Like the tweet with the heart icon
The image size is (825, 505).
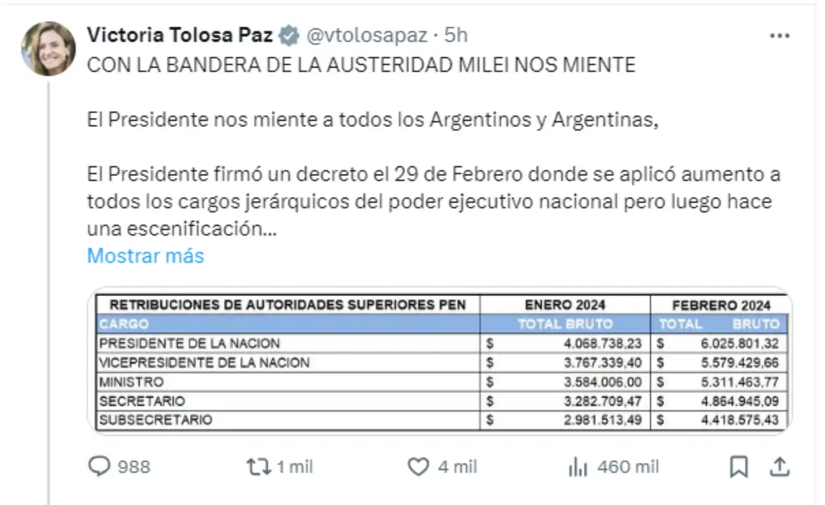tap(418, 466)
